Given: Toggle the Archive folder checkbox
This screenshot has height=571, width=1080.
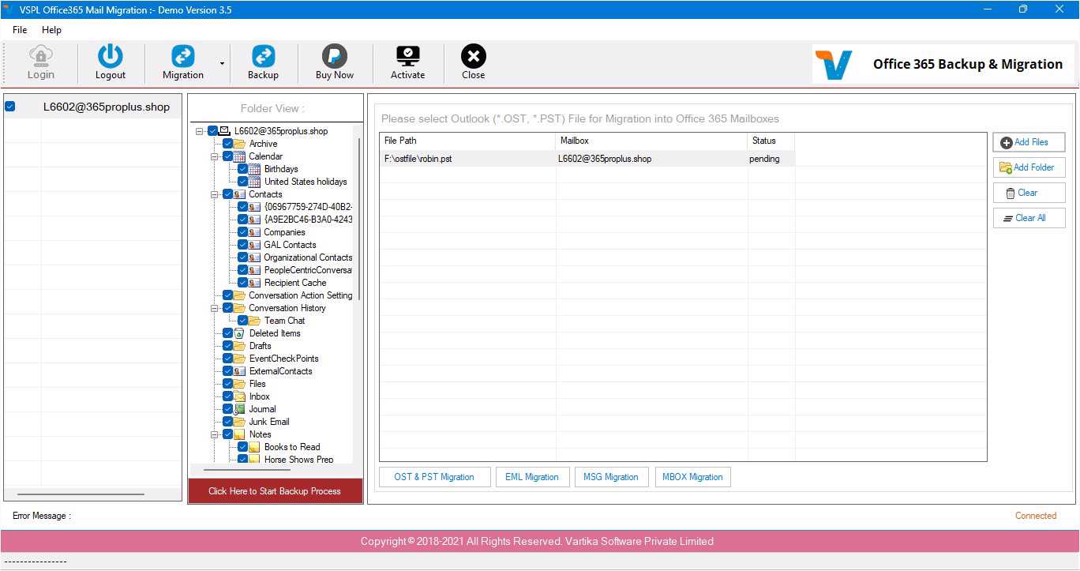Looking at the screenshot, I should (x=227, y=144).
